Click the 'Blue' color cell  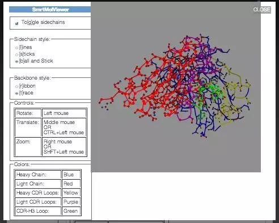tap(71, 175)
